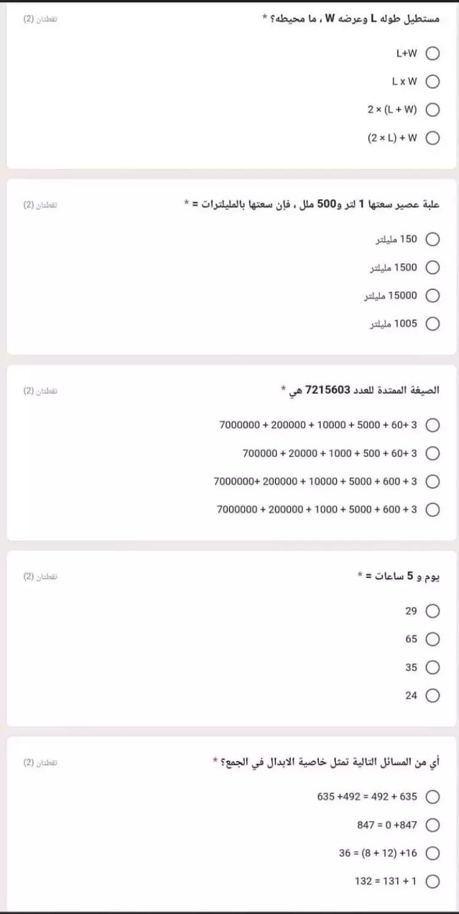459x914 pixels.
Task: Choose the 847 = 0 +847 option
Action: pyautogui.click(x=432, y=825)
